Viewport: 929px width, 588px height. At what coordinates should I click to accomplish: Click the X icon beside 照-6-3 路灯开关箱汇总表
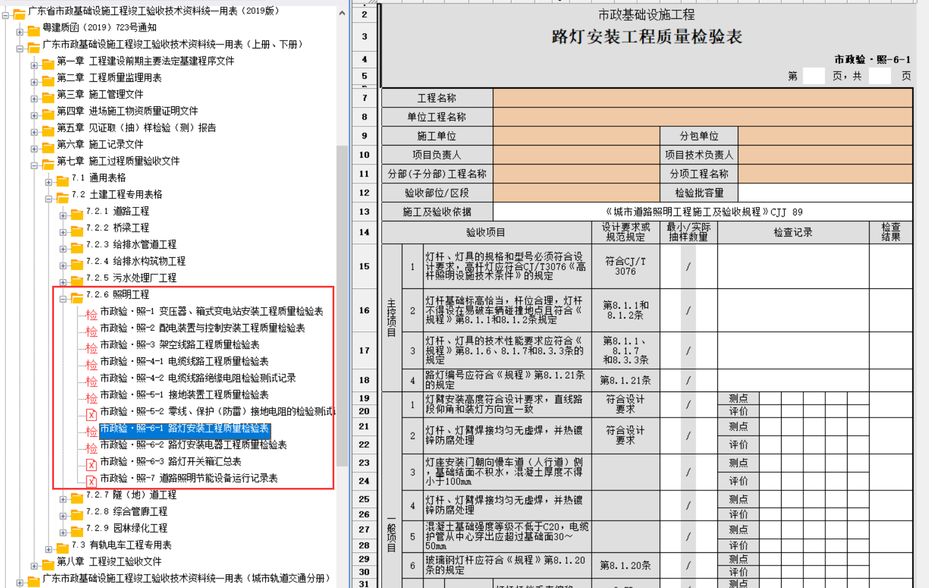pyautogui.click(x=91, y=465)
